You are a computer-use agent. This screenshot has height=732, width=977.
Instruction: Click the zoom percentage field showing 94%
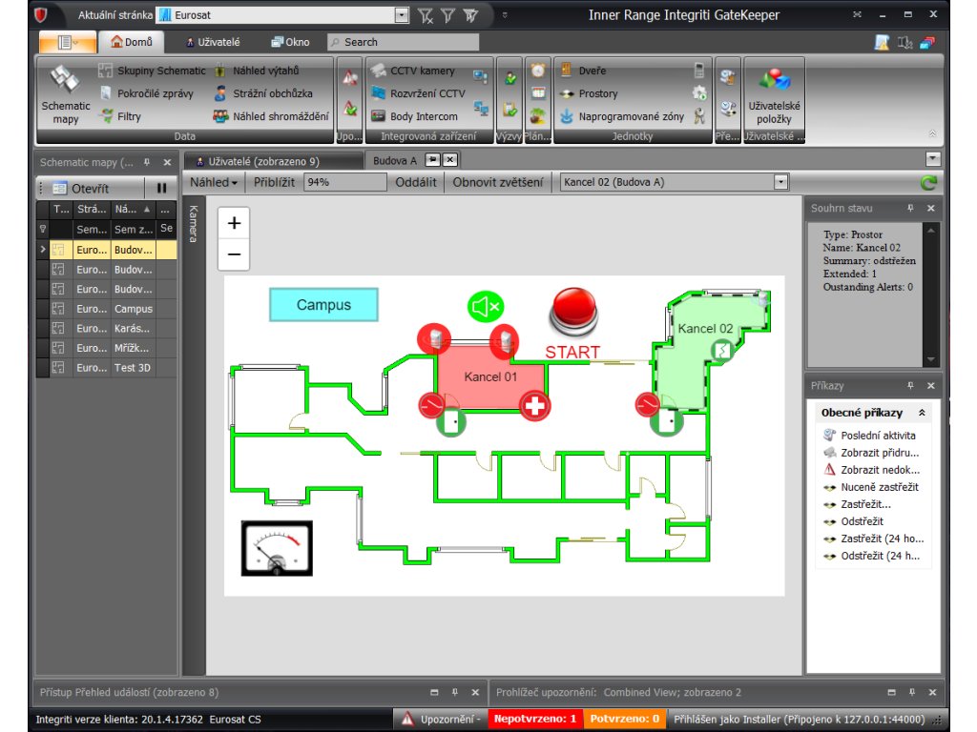343,182
